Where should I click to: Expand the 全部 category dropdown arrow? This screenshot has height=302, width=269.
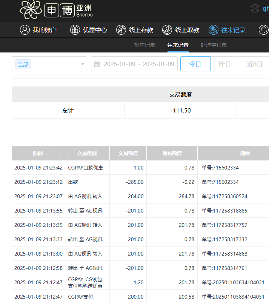pos(83,64)
